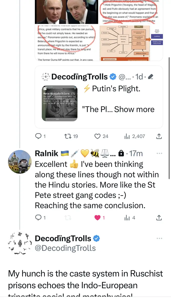Image resolution: width=171 pixels, height=300 pixels.
Task: Open view count on Ralnik's reply
Action: (x=130, y=218)
